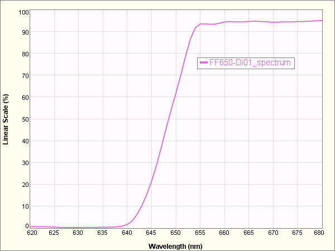
Task: Click the 70 tick label on y-axis
Action: point(25,76)
